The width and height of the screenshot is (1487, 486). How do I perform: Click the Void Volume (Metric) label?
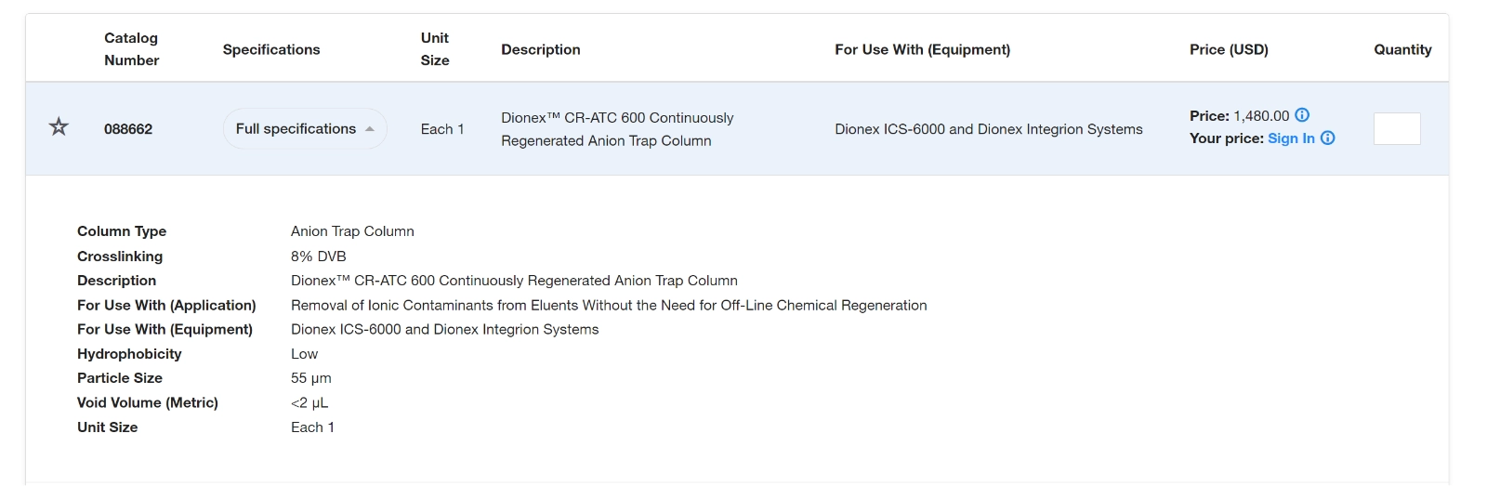[x=148, y=402]
